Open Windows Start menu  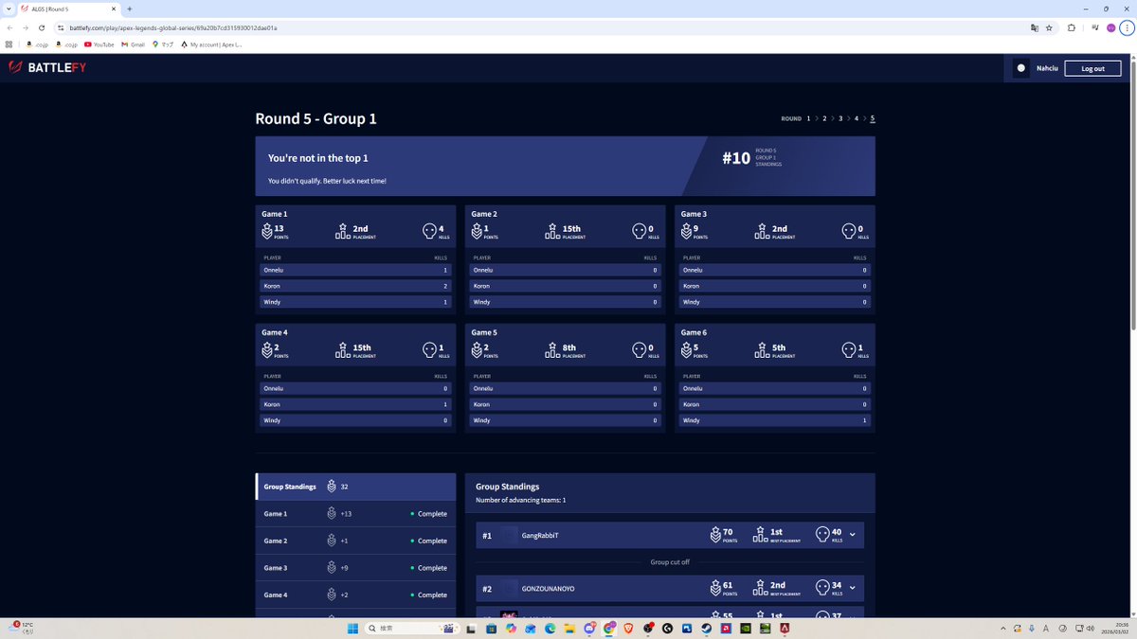pyautogui.click(x=352, y=628)
